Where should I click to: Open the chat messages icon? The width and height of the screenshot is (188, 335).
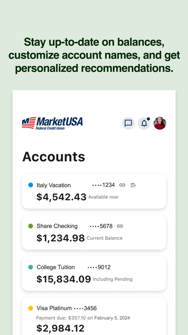pyautogui.click(x=128, y=123)
